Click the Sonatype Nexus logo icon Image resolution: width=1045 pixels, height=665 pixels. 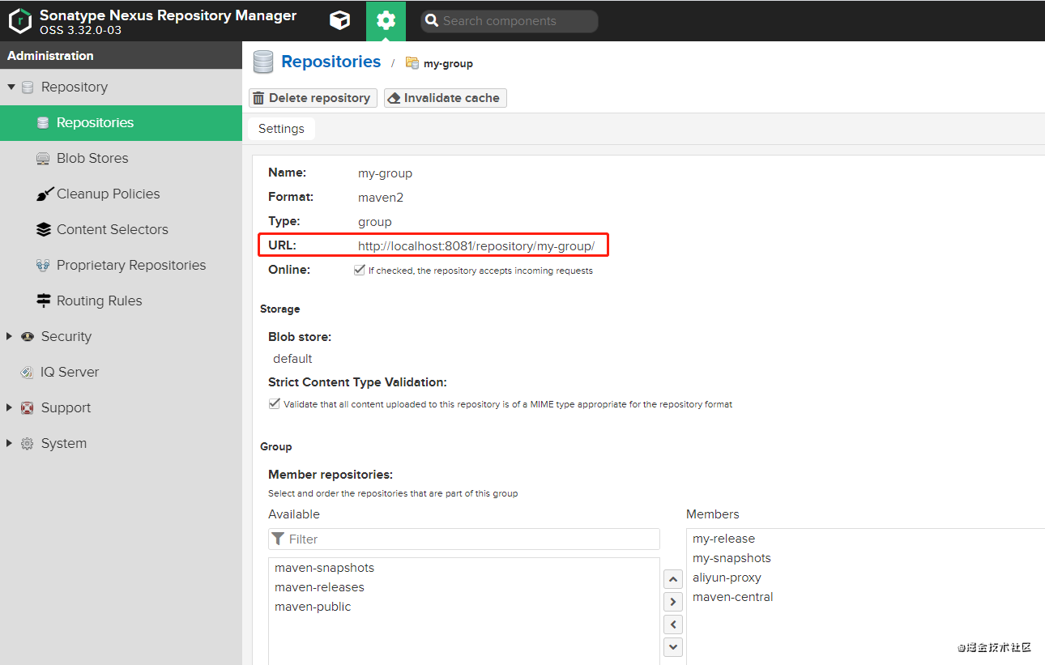point(20,21)
